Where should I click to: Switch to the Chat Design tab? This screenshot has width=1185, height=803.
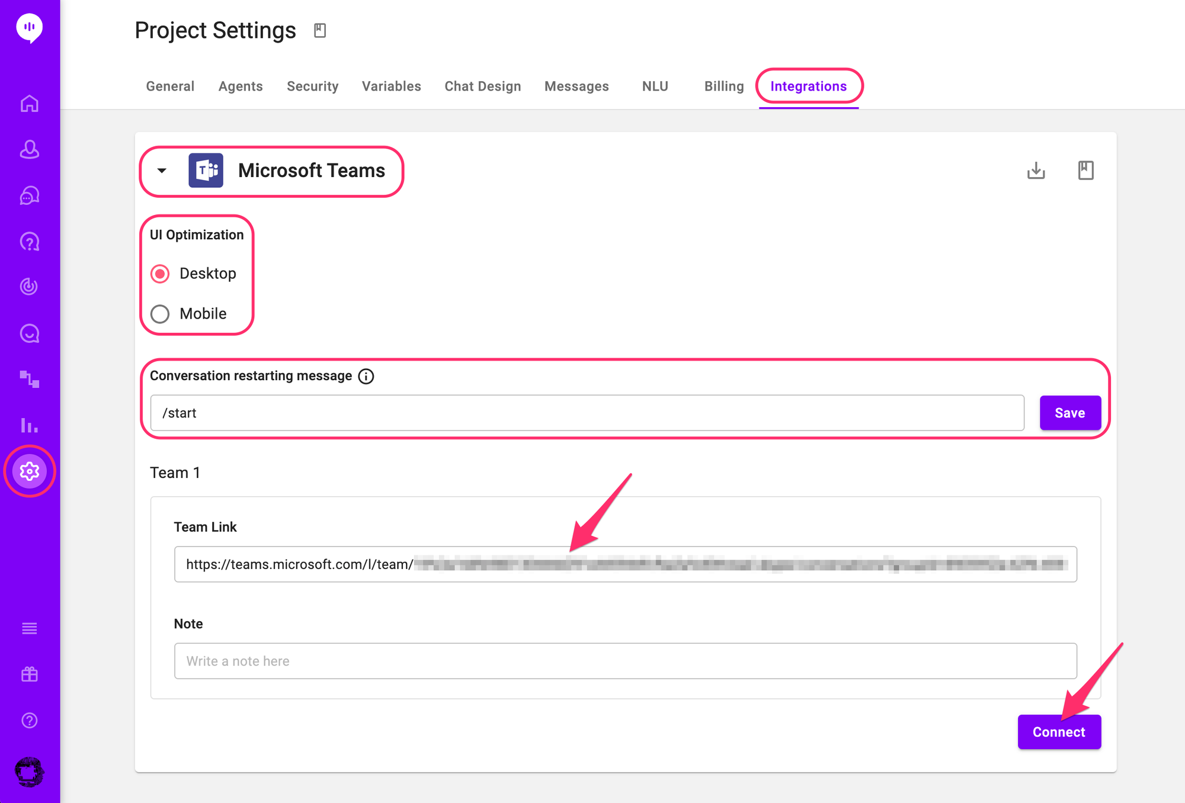(482, 86)
